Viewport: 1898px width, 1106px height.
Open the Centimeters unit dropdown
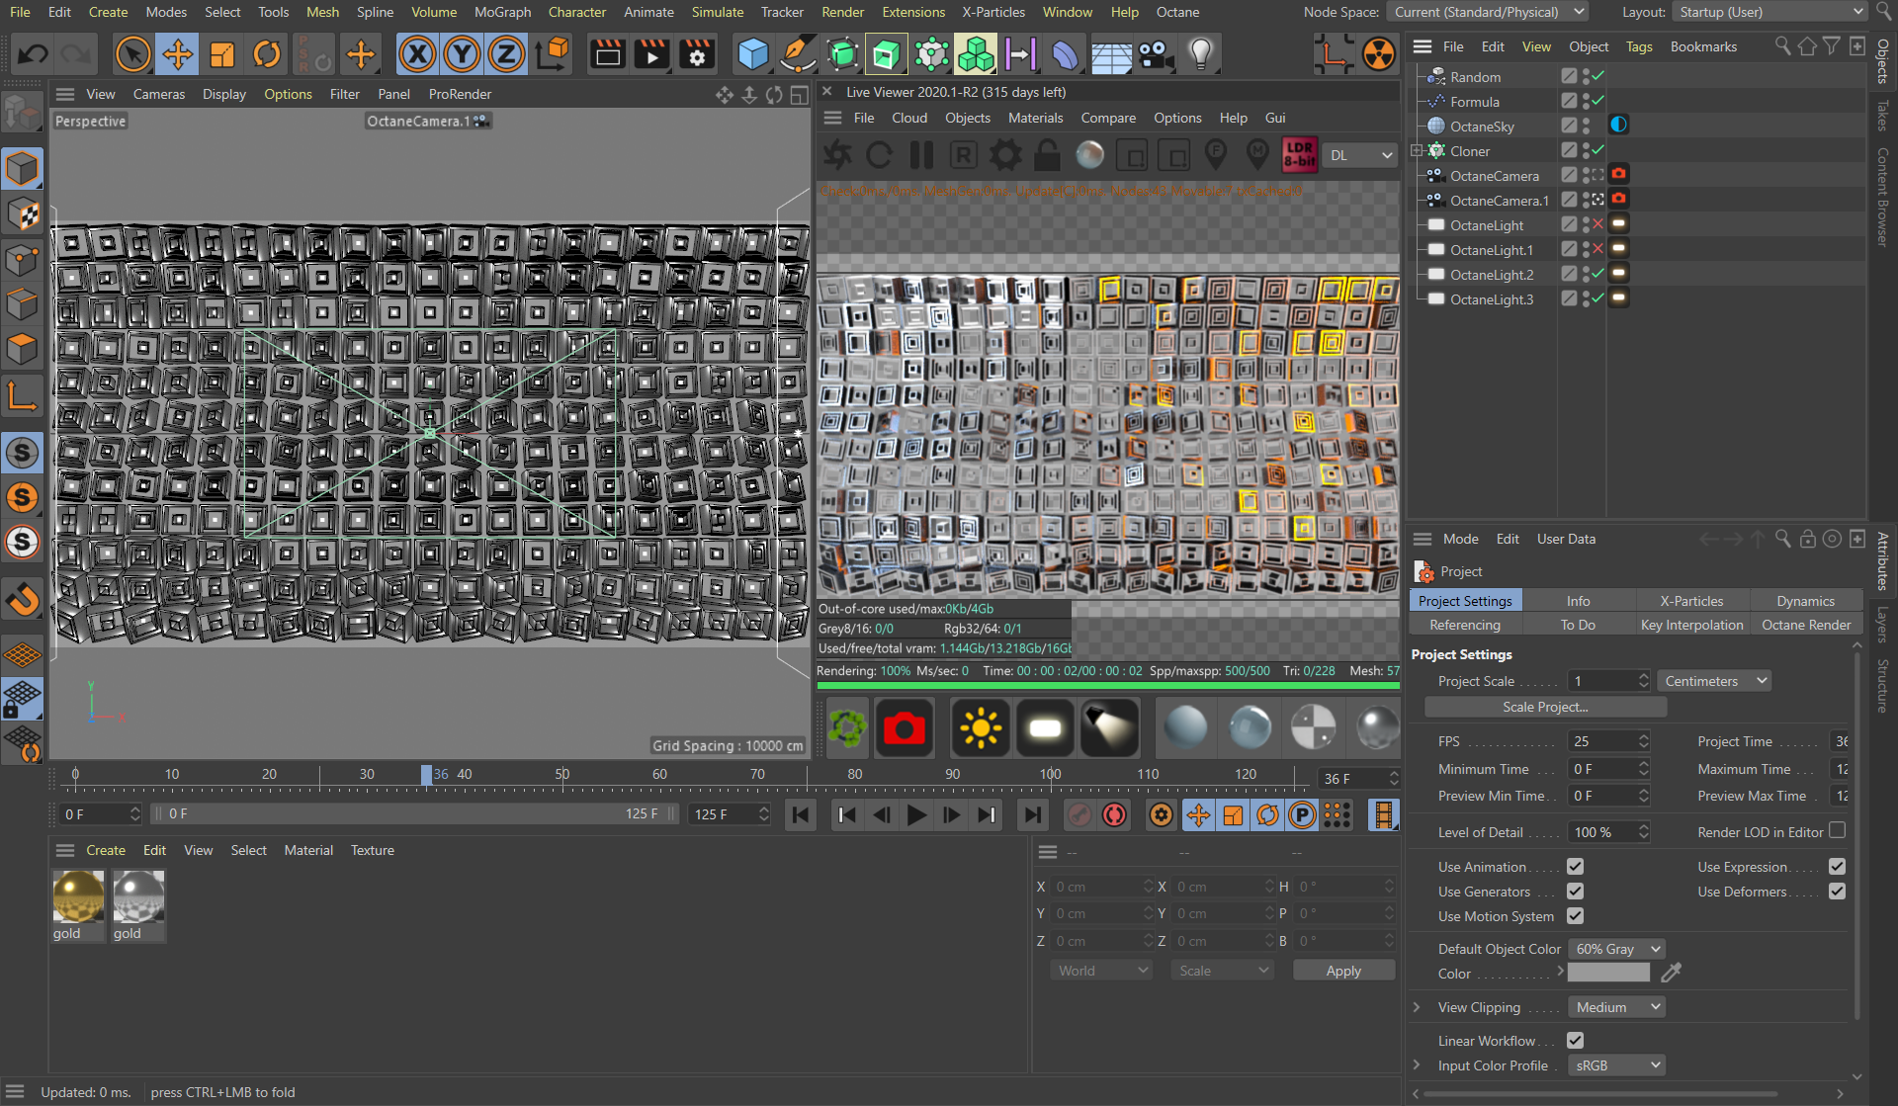[1714, 681]
